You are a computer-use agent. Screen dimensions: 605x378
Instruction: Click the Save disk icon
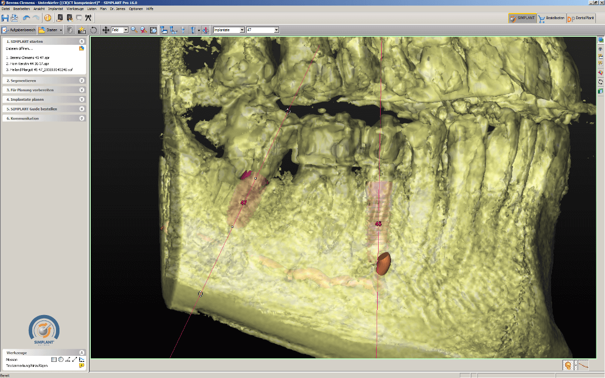pyautogui.click(x=5, y=18)
